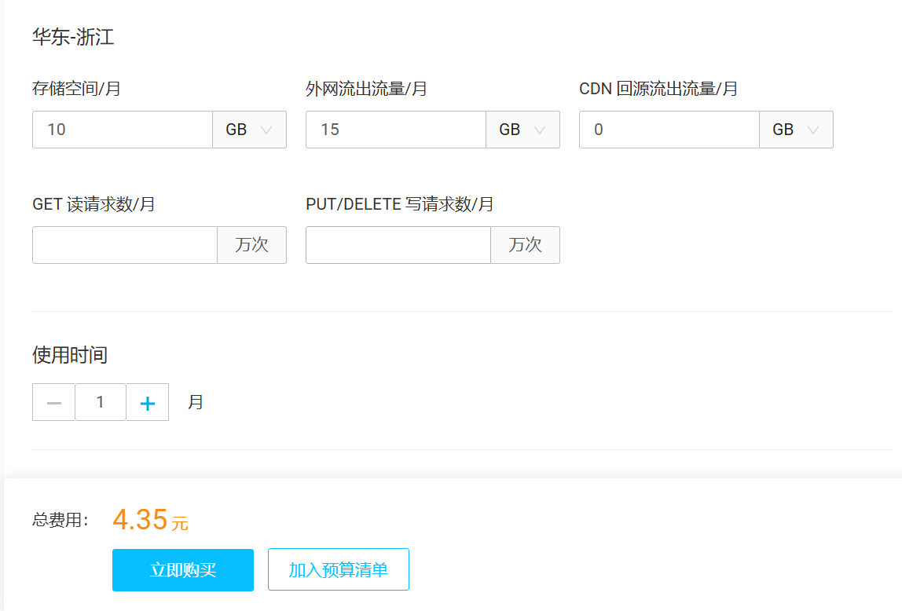Viewport: 902px width, 611px height.
Task: Open the GB unit dropdown for 外网流出流量
Action: coord(523,130)
